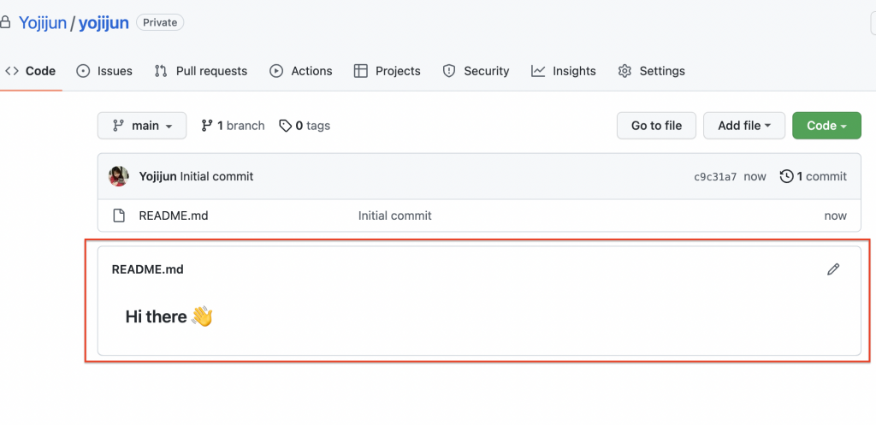The image size is (876, 425).
Task: Click the Projects table icon
Action: point(360,71)
